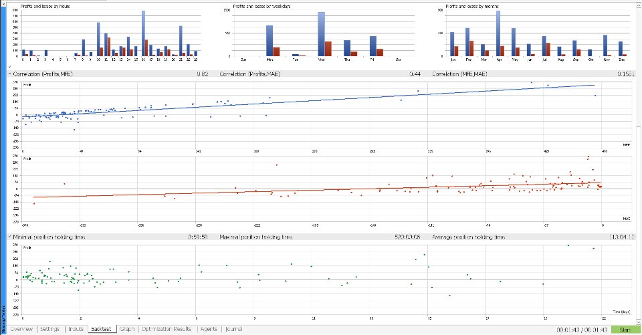Screen dimensions: 642x335
Task: Select the Backtest tab
Action: [x=102, y=329]
